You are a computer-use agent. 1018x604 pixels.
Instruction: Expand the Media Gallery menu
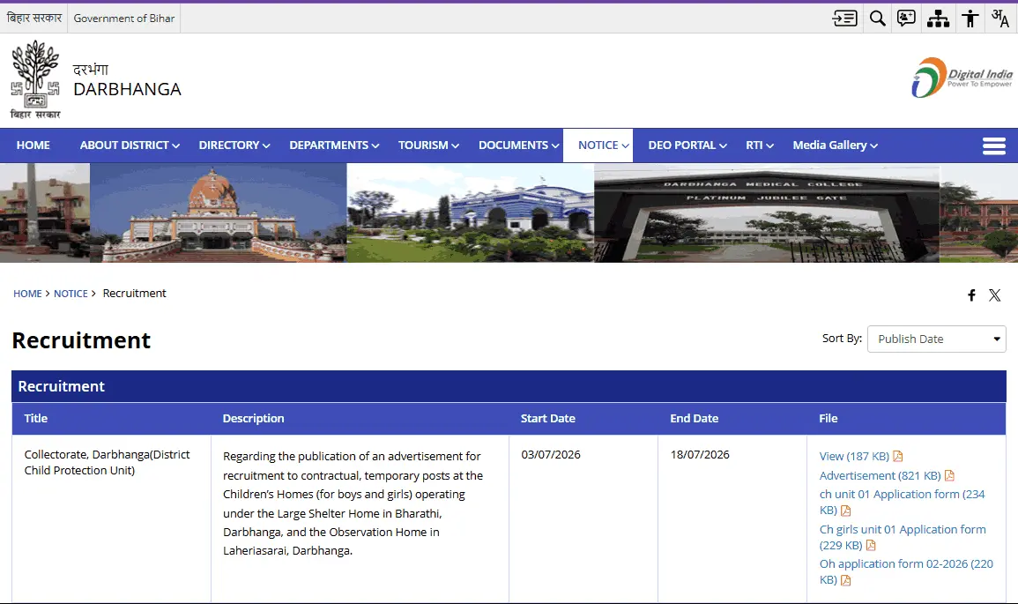pos(835,145)
